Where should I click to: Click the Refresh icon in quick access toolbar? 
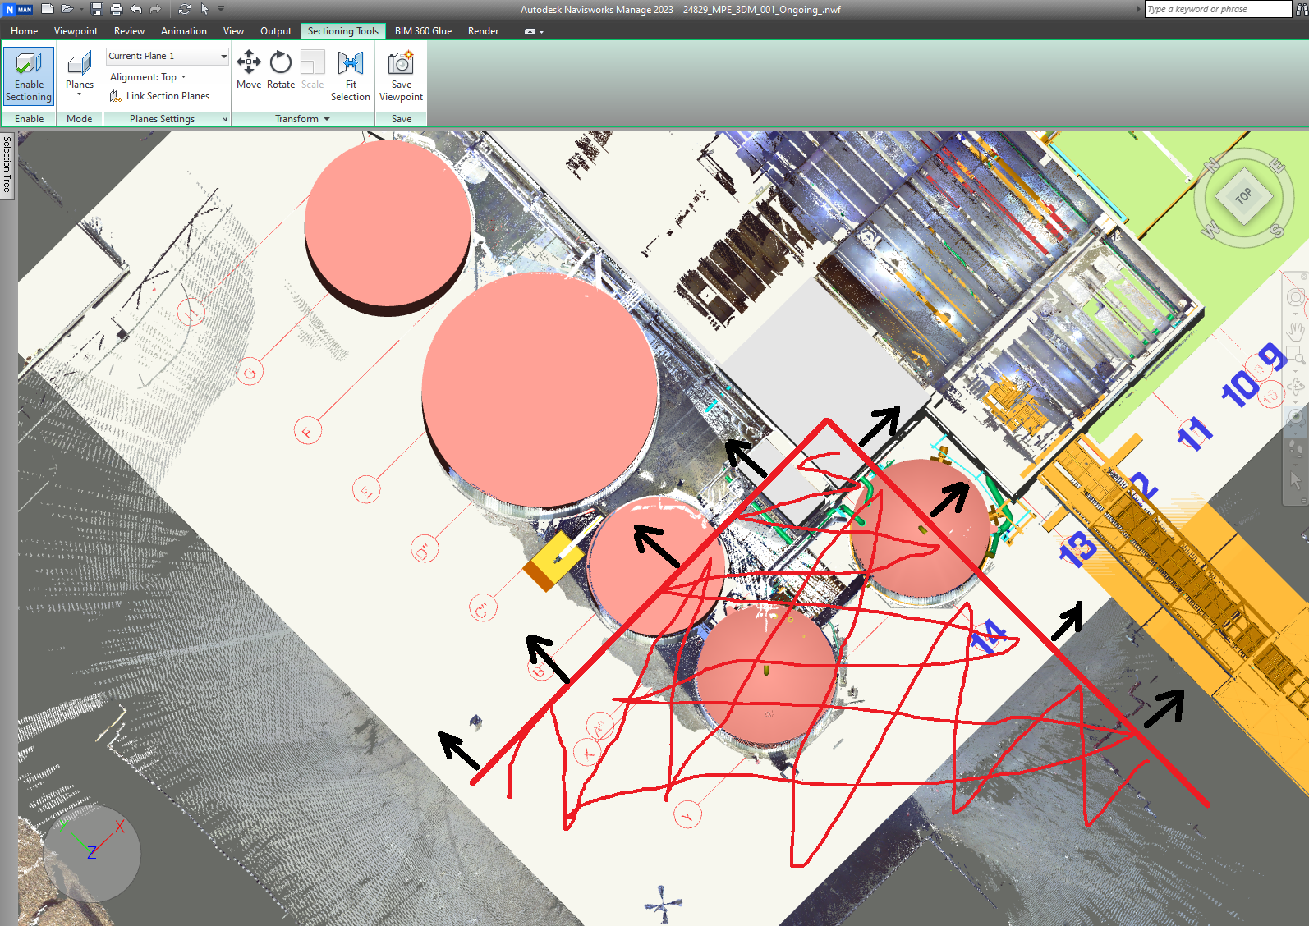pos(184,9)
